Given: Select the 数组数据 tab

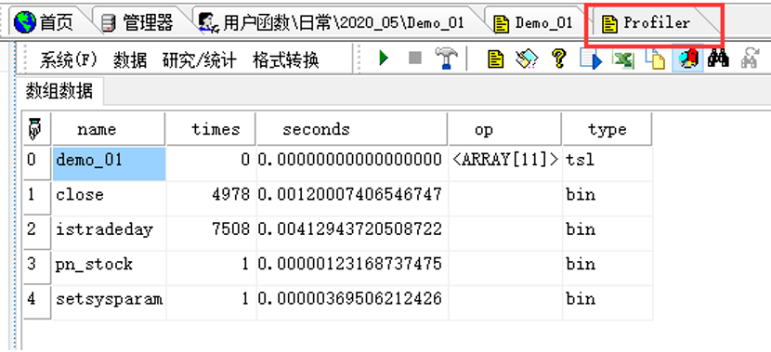Looking at the screenshot, I should click(x=59, y=91).
